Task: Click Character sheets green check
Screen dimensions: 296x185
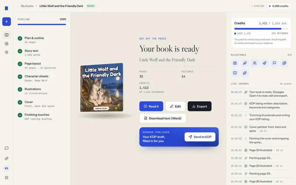Action: 20,77
